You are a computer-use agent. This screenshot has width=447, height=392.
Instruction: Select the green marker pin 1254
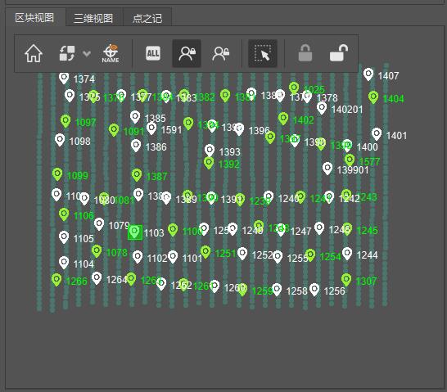310,255
